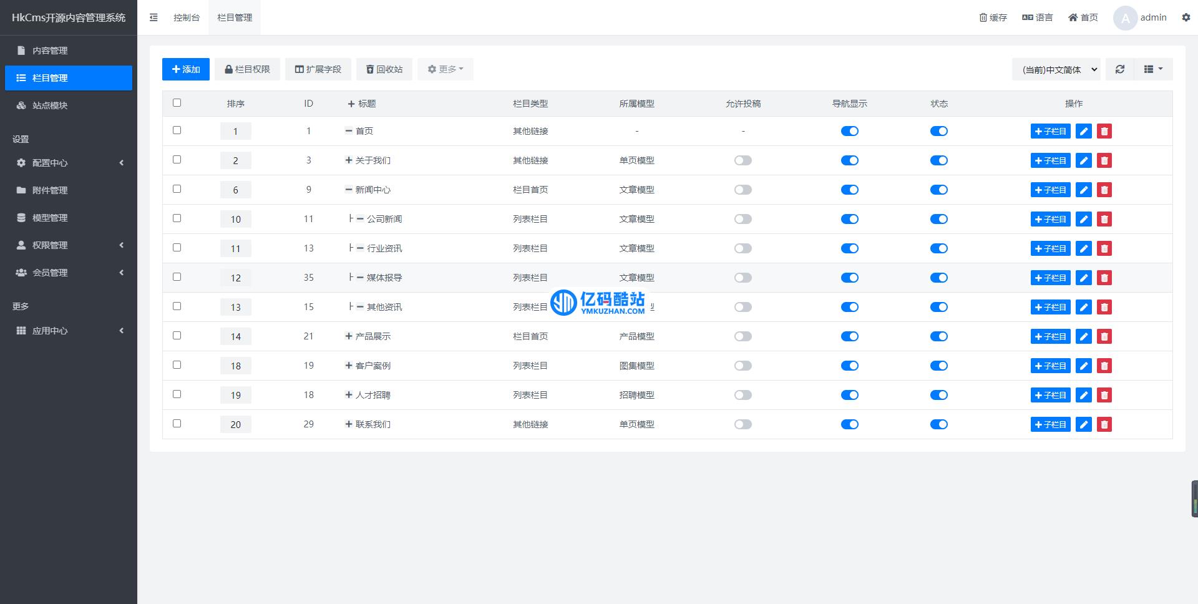Open the 回收站 recycle bin
Image resolution: width=1198 pixels, height=604 pixels.
coord(384,69)
